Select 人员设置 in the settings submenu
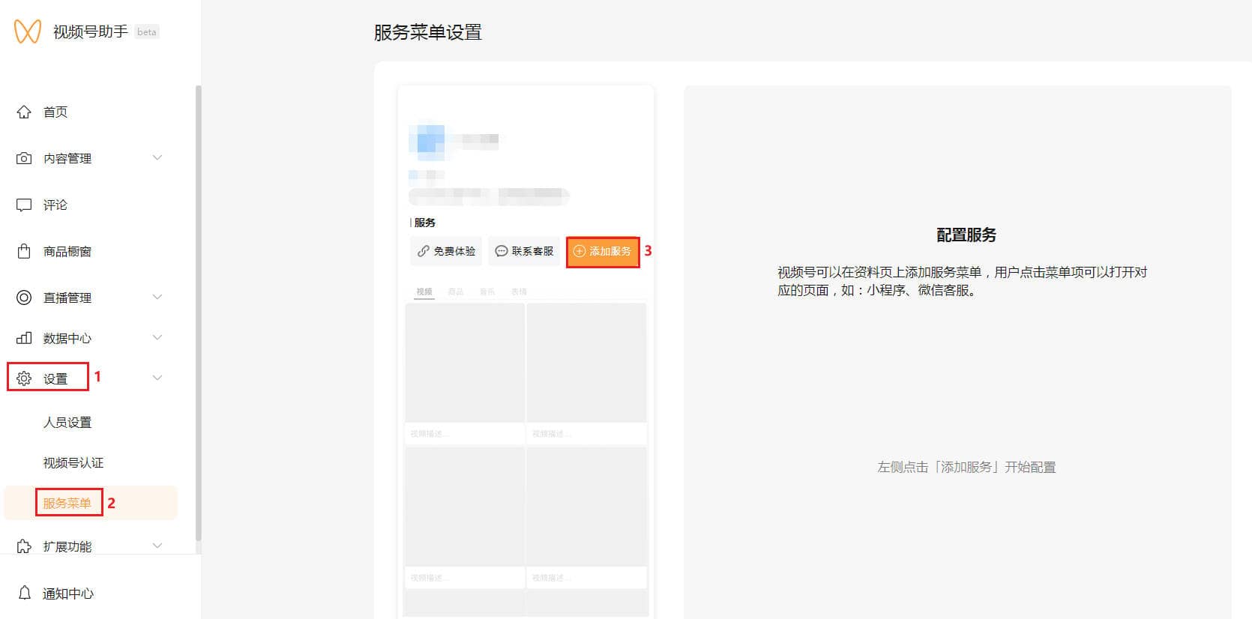Viewport: 1252px width, 619px height. 67,423
